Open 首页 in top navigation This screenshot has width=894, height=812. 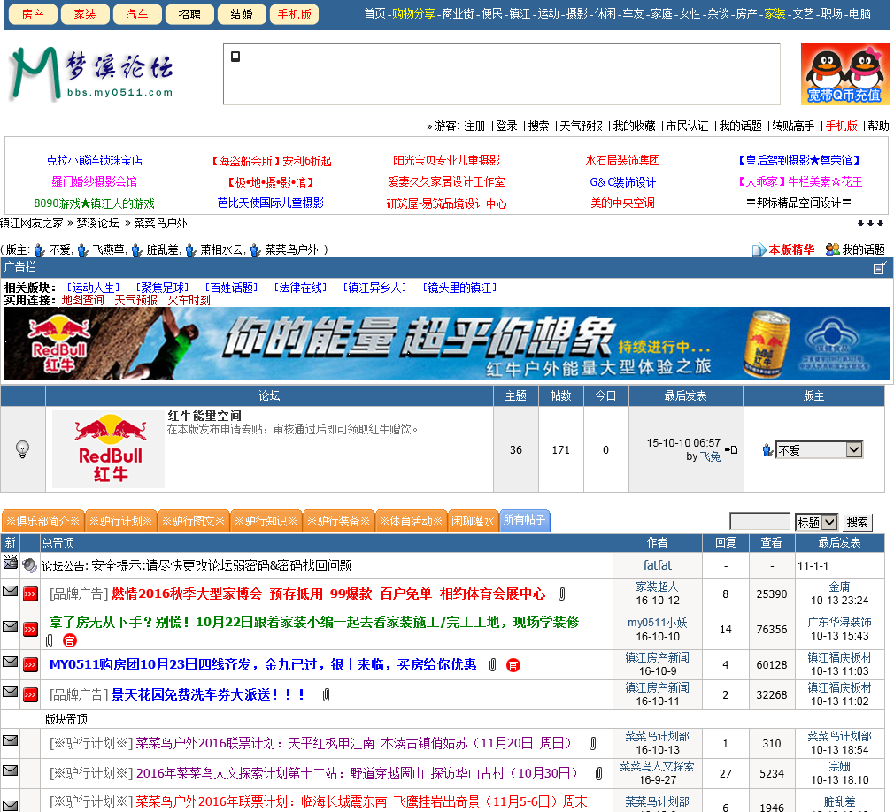point(374,13)
